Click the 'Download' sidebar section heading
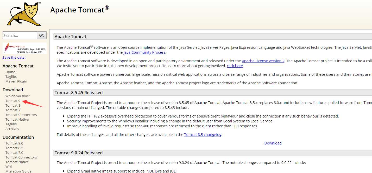 tap(13, 90)
